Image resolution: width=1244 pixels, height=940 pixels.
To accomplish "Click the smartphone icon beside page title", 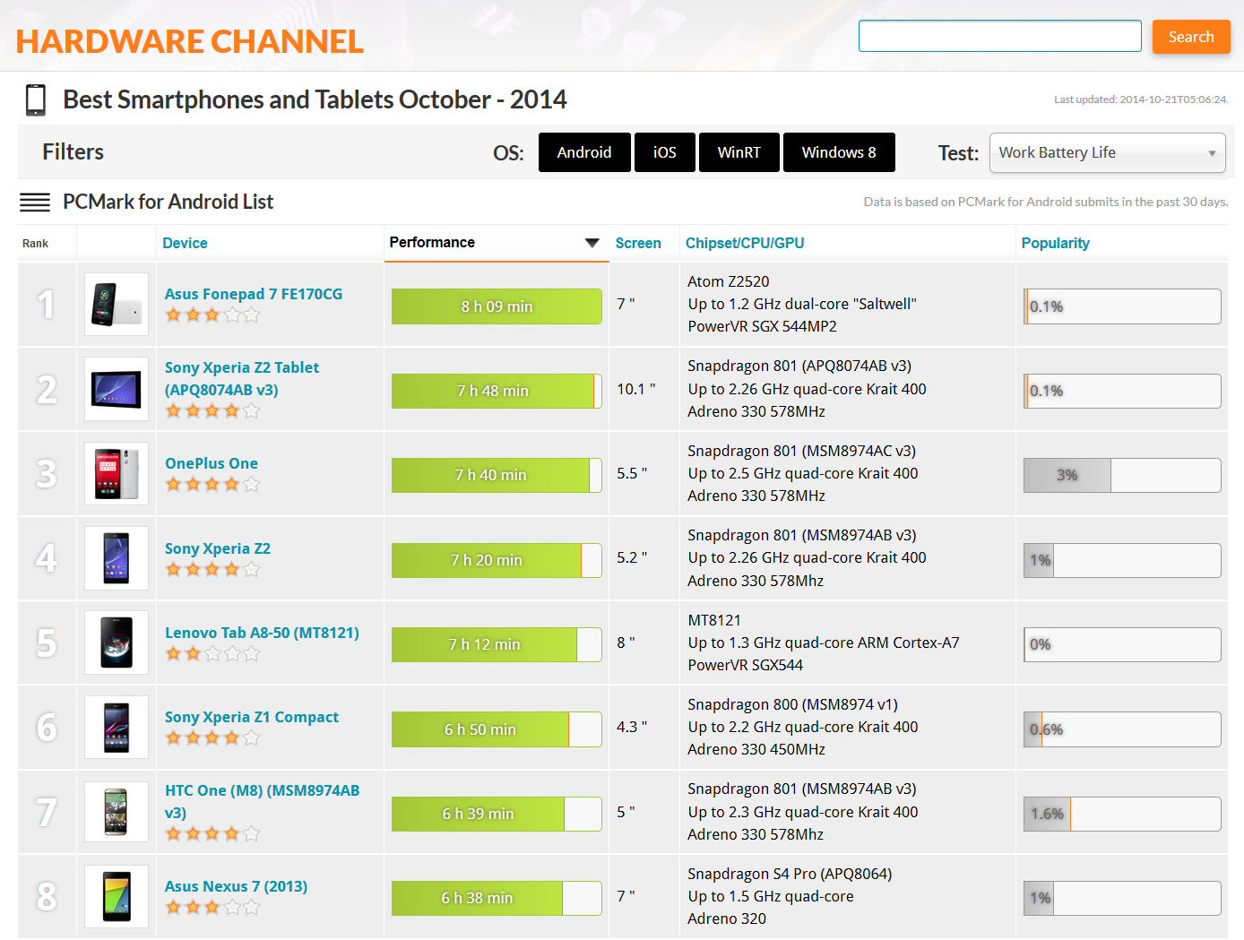I will pos(36,99).
